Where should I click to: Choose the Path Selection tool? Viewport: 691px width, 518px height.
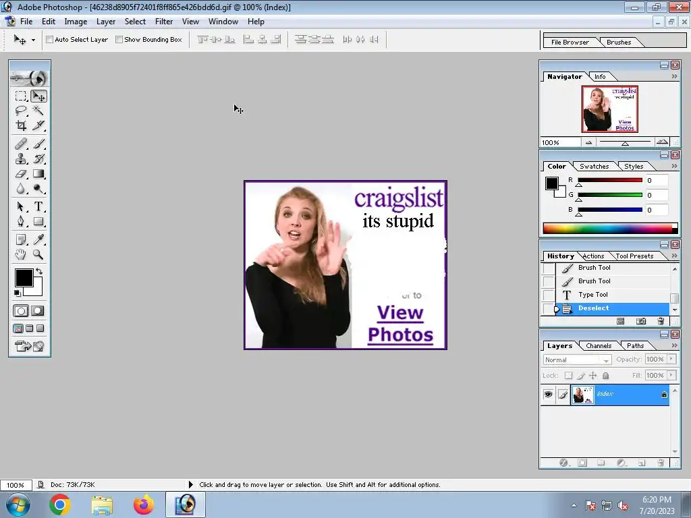tap(21, 206)
